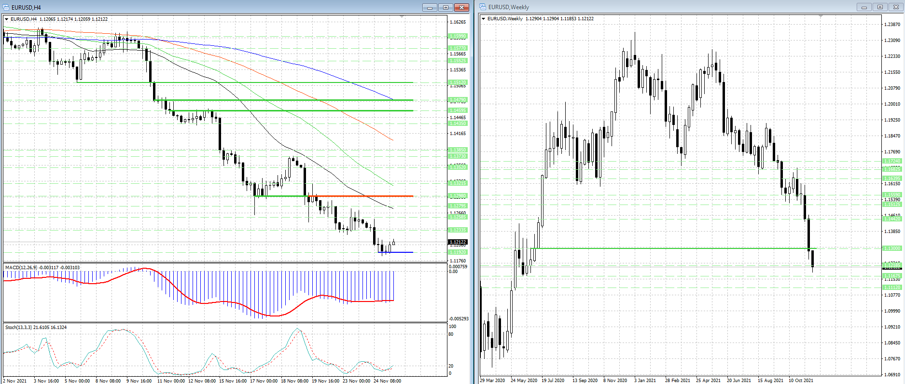905x384 pixels.
Task: Click the chart shift triangle on H4 chart
Action: click(402, 17)
